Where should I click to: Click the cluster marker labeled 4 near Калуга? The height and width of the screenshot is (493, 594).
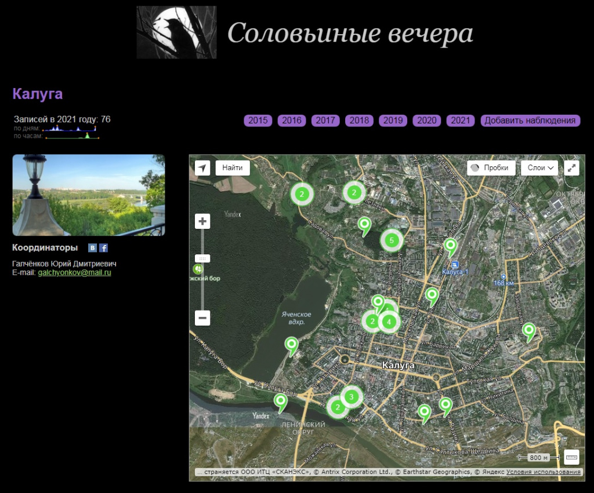click(389, 320)
